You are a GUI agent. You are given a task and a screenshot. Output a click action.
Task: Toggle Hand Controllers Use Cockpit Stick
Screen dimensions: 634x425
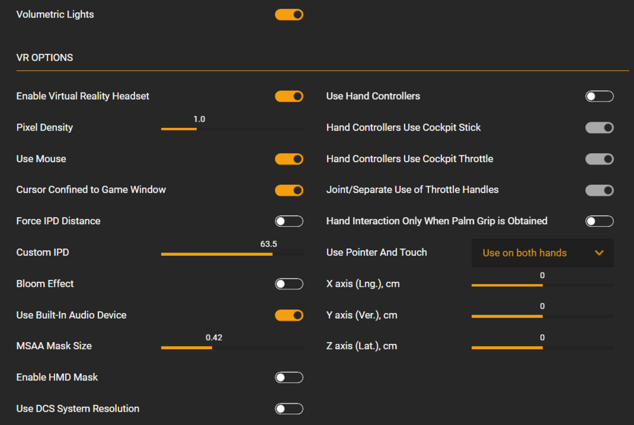click(x=599, y=128)
